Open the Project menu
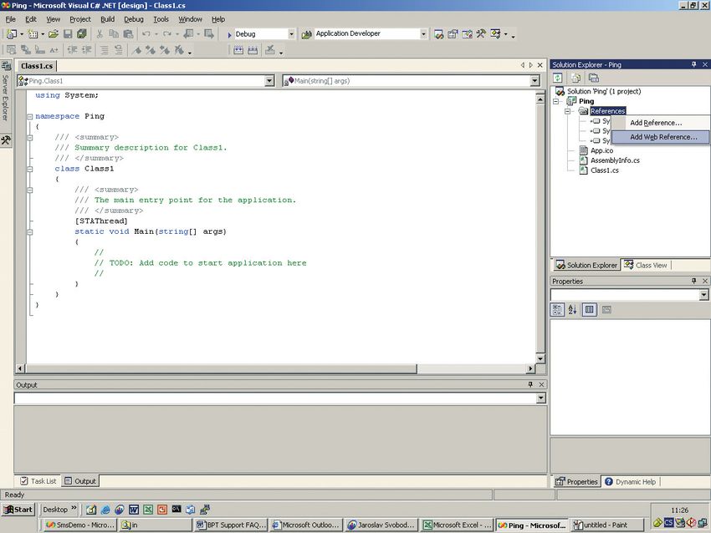The height and width of the screenshot is (533, 711). [x=80, y=19]
